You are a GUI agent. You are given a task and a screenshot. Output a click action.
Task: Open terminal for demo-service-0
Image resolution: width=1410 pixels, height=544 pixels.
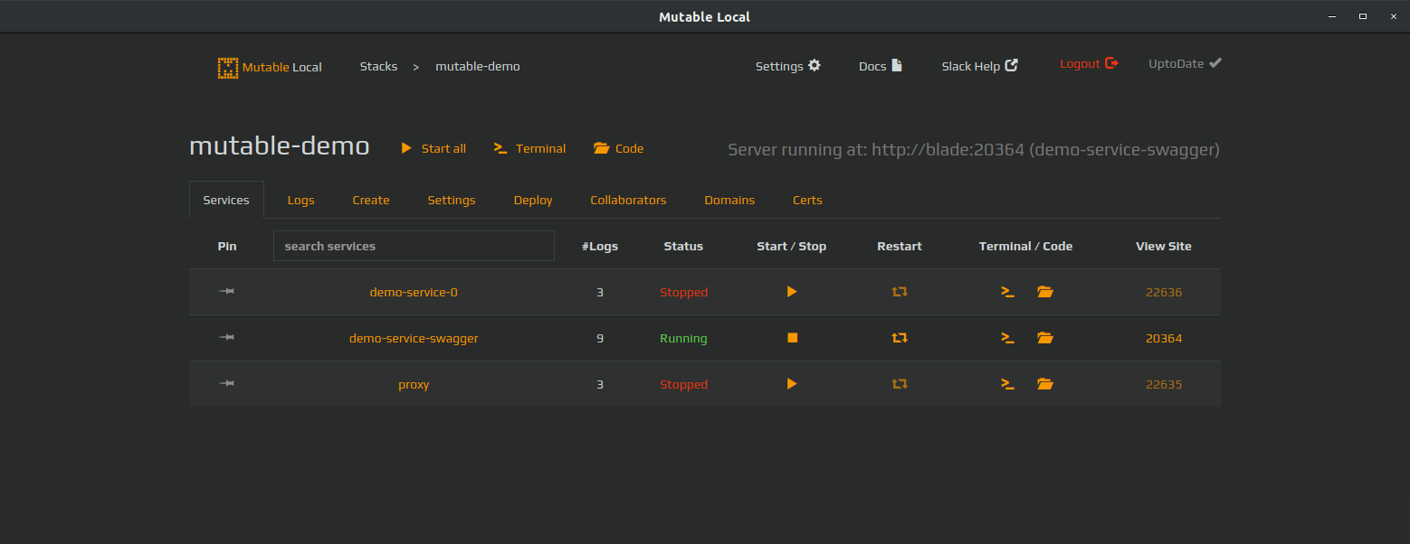click(x=1007, y=292)
